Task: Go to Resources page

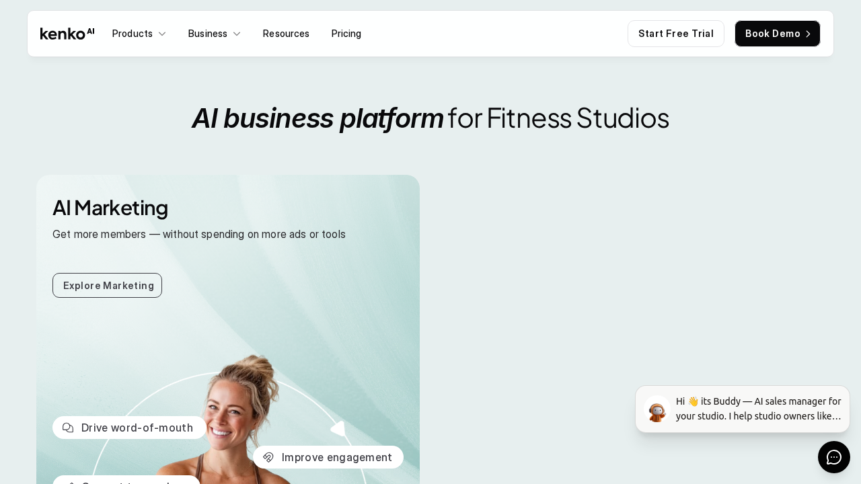Action: tap(286, 34)
